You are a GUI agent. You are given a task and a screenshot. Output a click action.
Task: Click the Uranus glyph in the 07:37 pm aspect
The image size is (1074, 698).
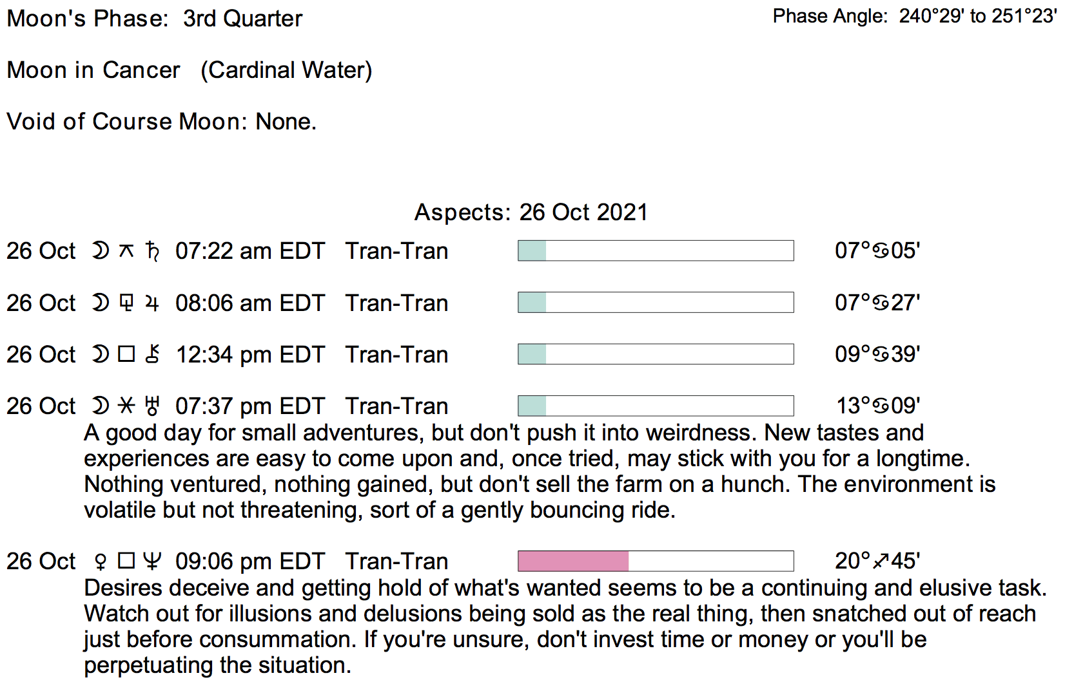click(x=152, y=406)
